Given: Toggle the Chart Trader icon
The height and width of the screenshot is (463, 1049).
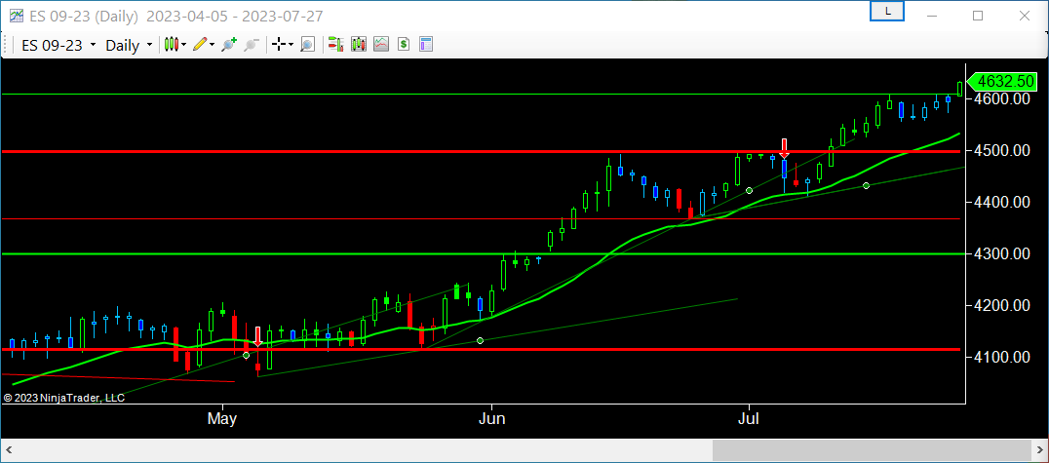Looking at the screenshot, I should (x=335, y=45).
